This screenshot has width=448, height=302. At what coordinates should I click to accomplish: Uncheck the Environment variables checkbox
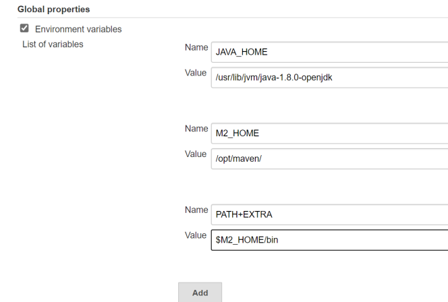pyautogui.click(x=24, y=28)
